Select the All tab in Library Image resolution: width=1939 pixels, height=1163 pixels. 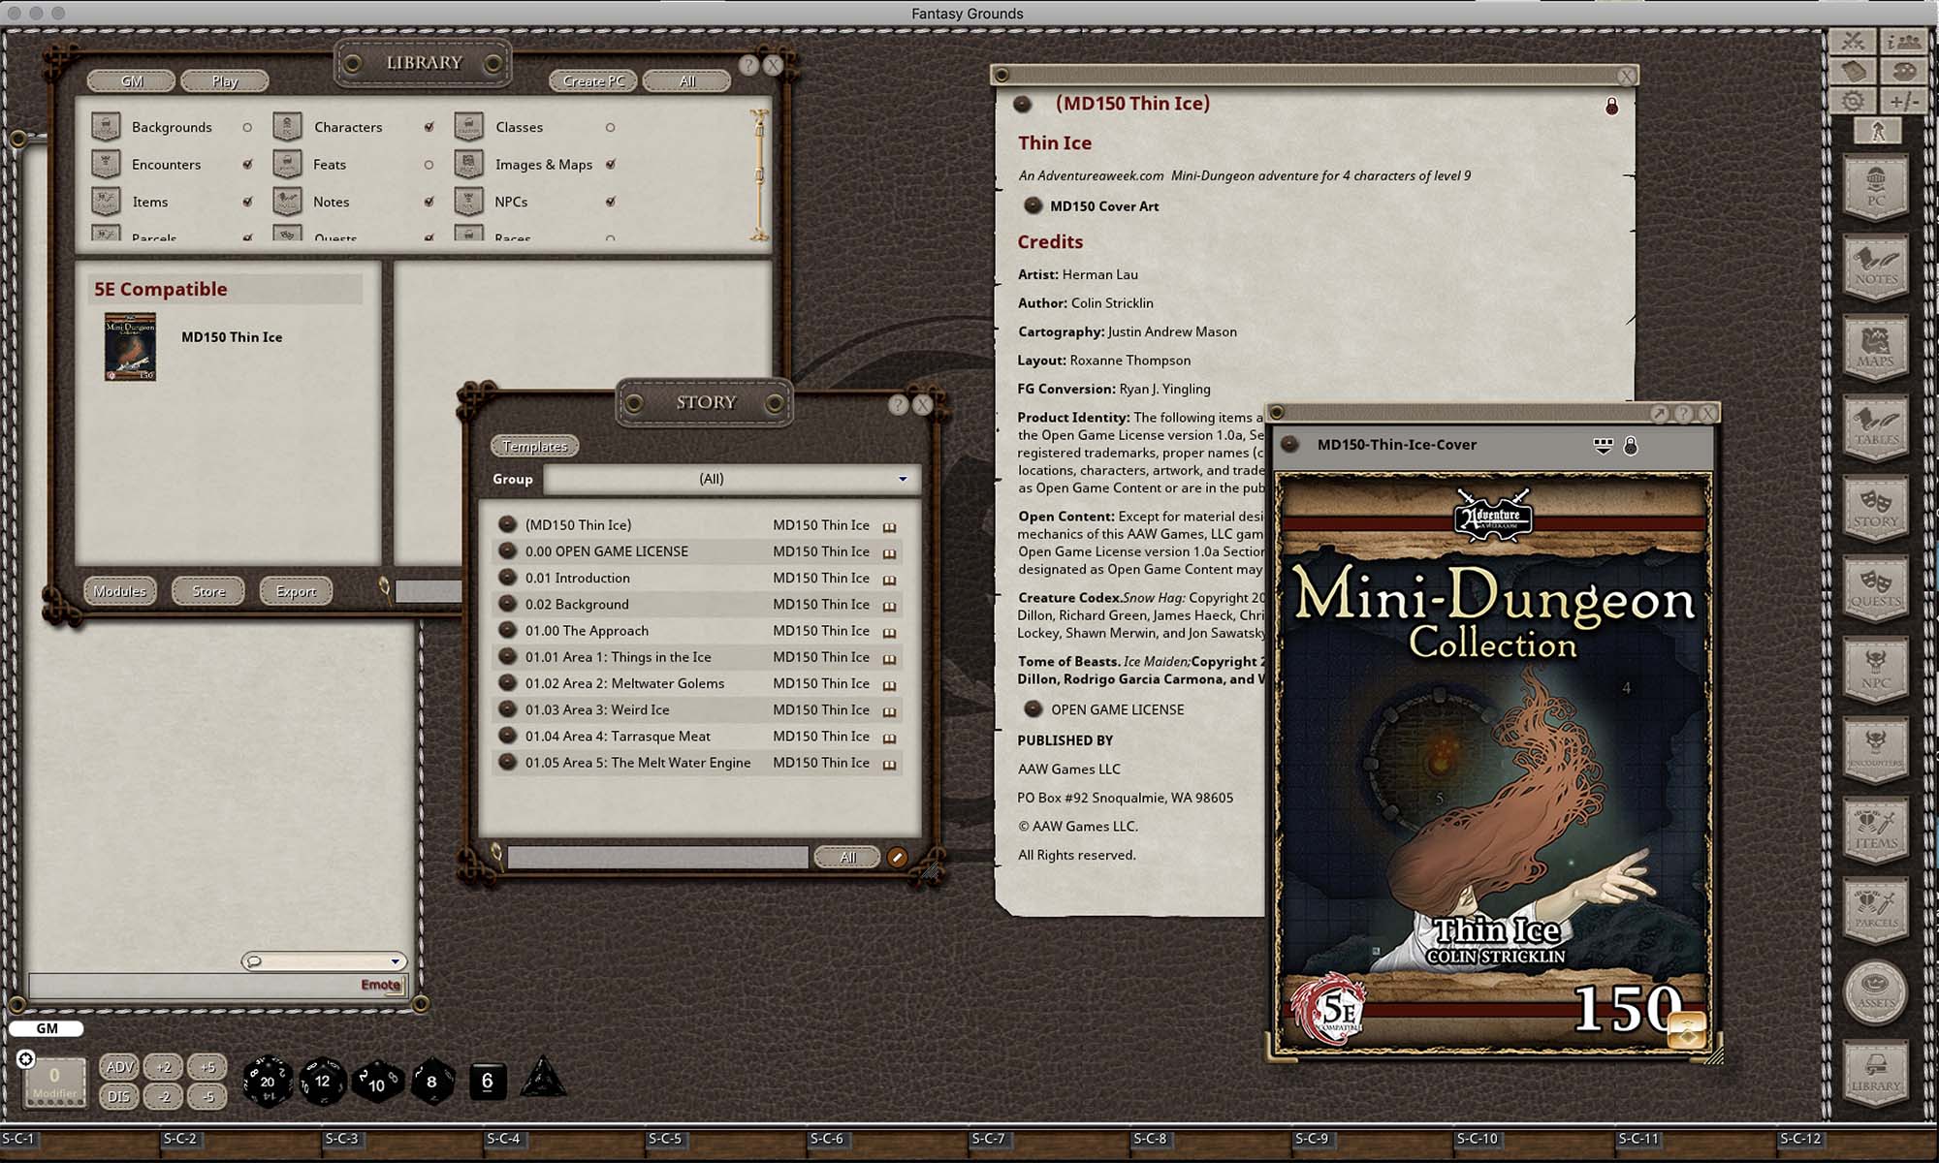pyautogui.click(x=687, y=81)
